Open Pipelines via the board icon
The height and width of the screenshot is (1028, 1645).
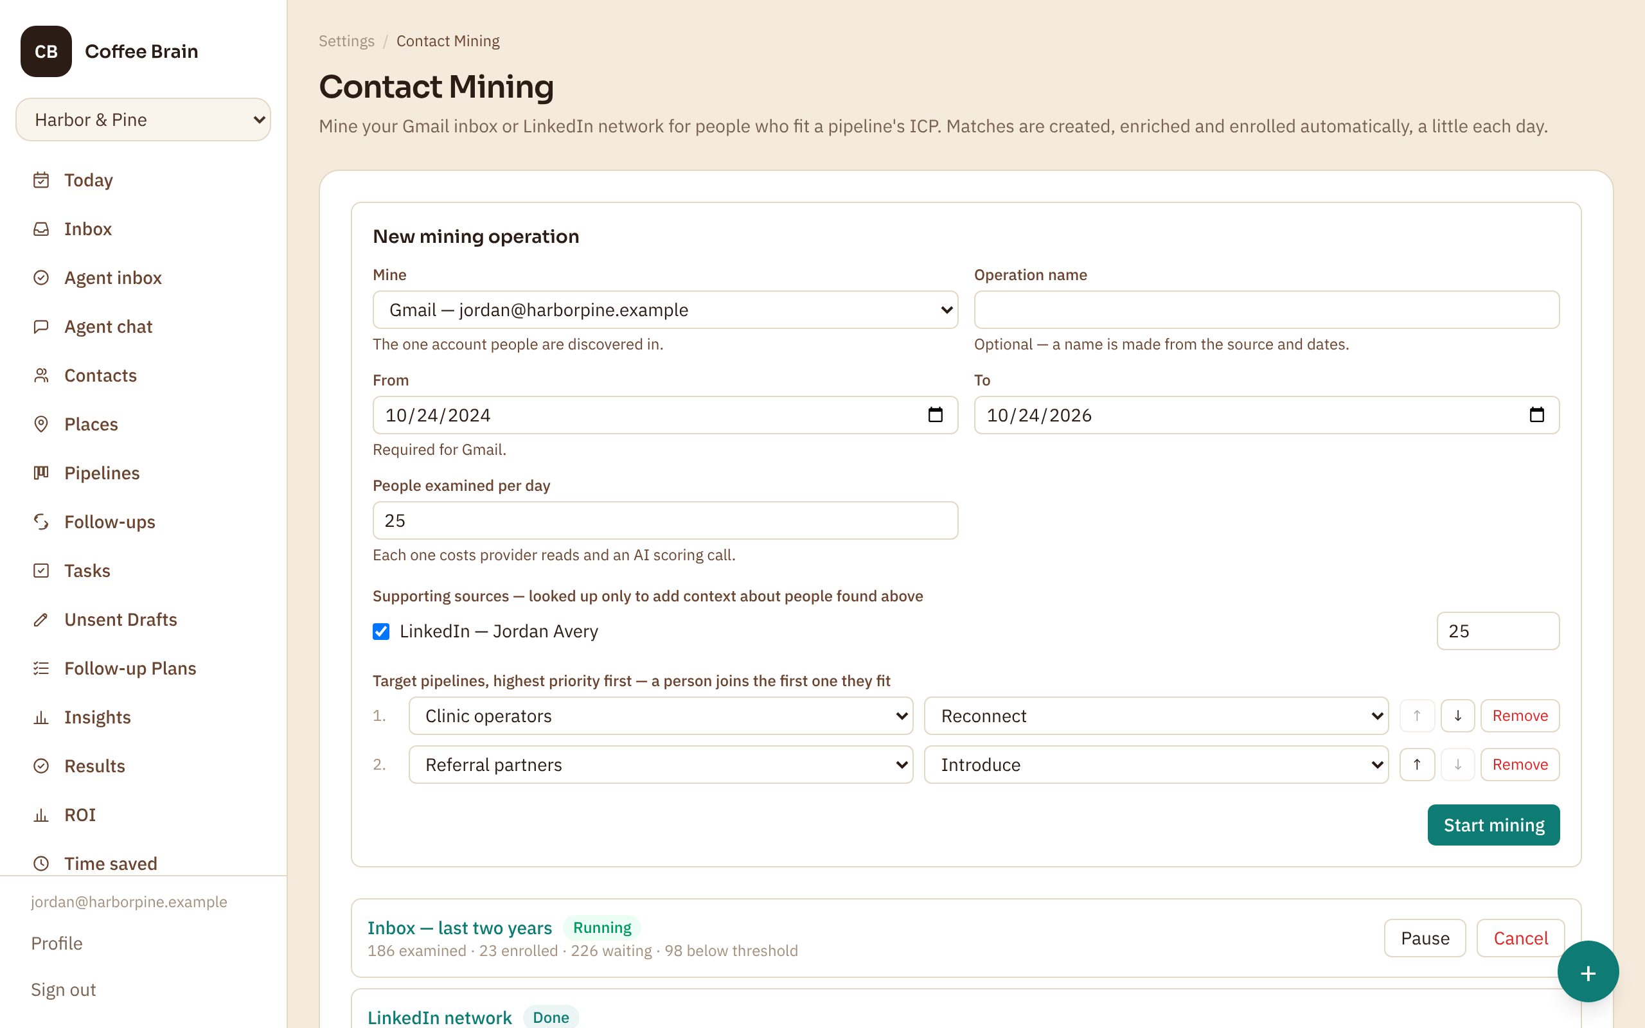[40, 474]
